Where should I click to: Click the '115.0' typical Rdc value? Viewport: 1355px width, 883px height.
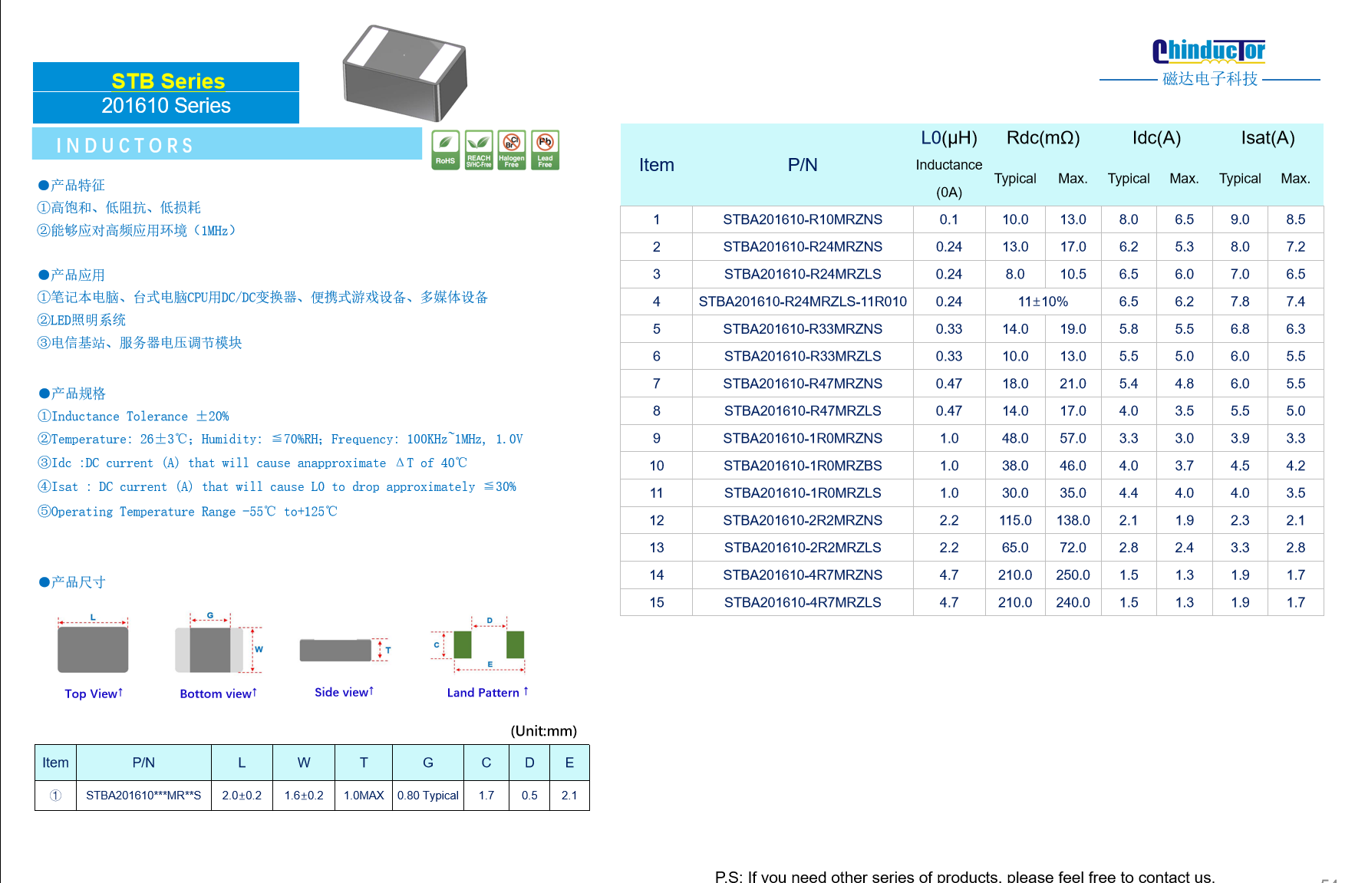(x=1015, y=520)
